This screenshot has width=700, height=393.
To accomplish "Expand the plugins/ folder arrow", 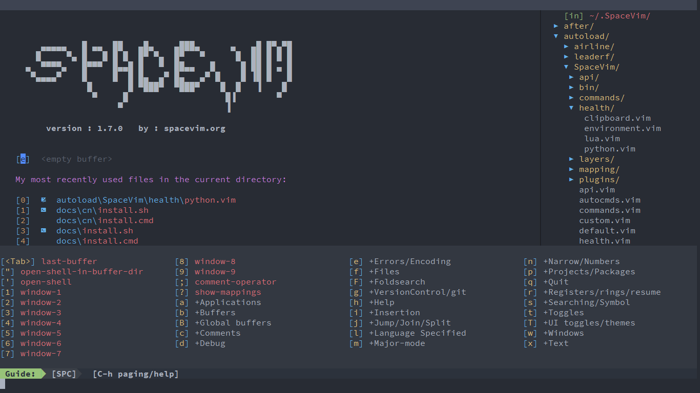I will coord(571,180).
